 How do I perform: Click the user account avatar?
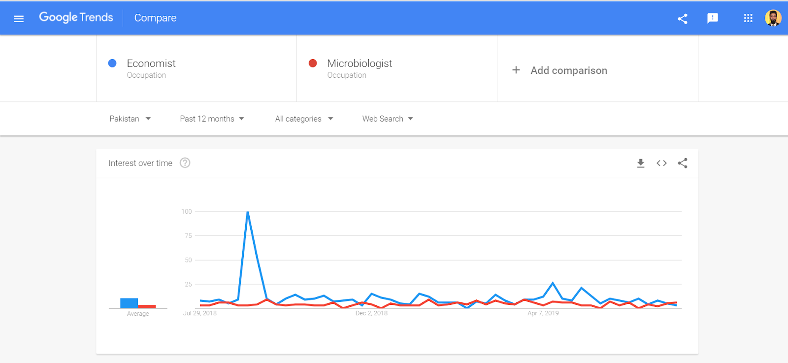773,18
